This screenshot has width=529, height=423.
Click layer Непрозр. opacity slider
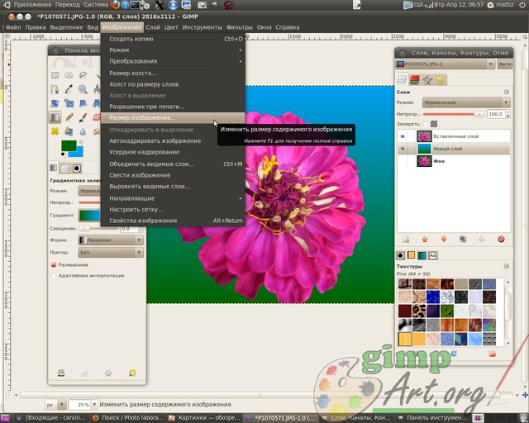tap(454, 114)
